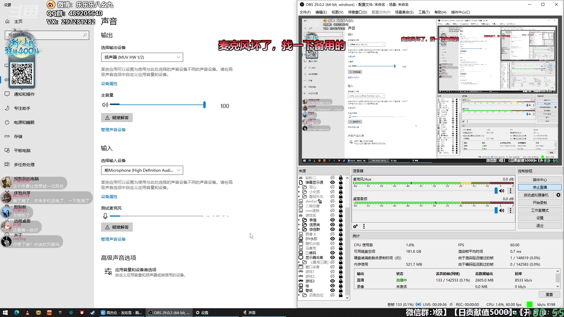
Task: Click the 启动虚拟摄像机 button
Action: click(536, 195)
